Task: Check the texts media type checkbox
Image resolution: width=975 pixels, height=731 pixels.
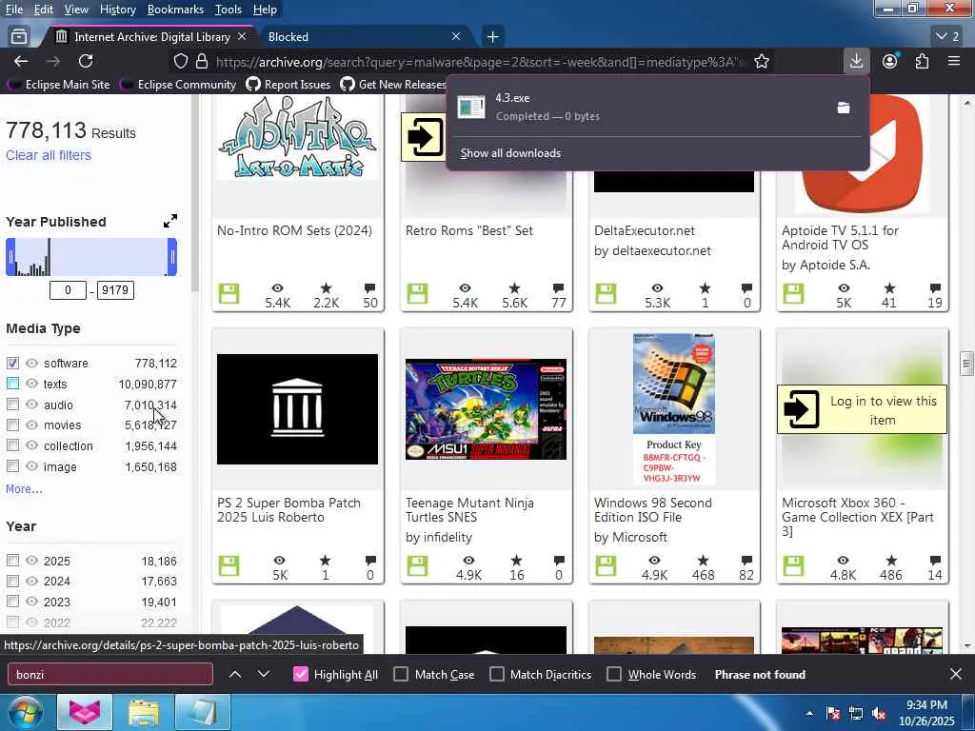Action: (x=12, y=384)
